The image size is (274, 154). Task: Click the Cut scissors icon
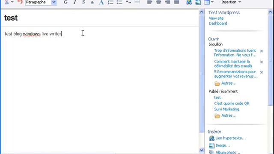7,2
